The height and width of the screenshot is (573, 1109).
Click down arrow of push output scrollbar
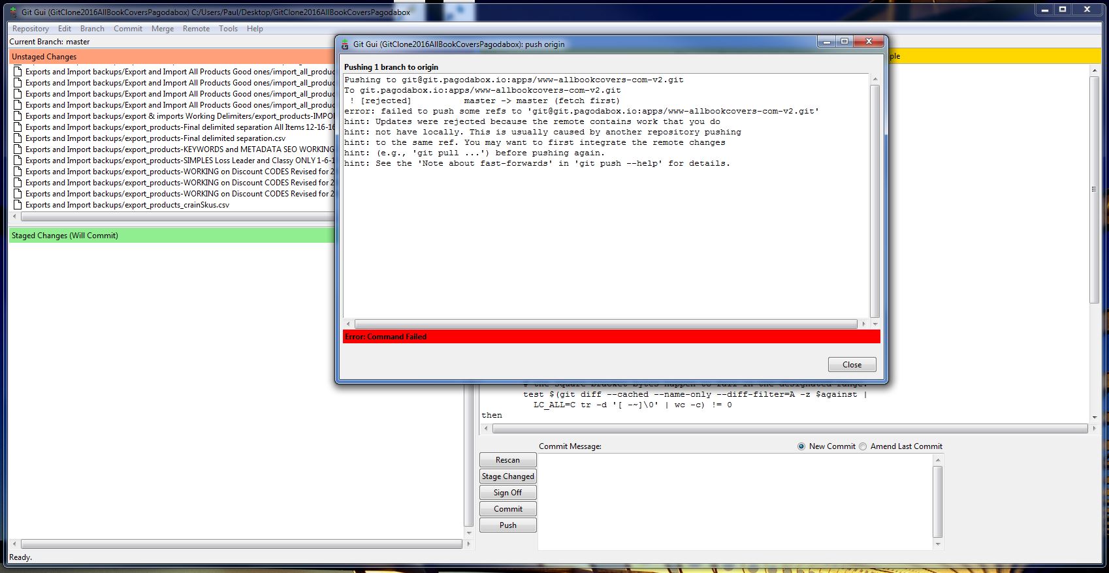875,324
